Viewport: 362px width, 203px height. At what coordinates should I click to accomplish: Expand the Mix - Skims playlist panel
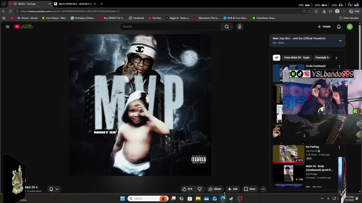[x=340, y=41]
